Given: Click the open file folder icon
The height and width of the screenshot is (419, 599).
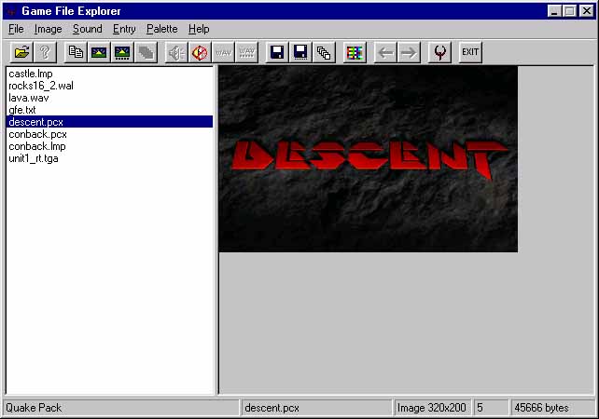Looking at the screenshot, I should tap(21, 52).
